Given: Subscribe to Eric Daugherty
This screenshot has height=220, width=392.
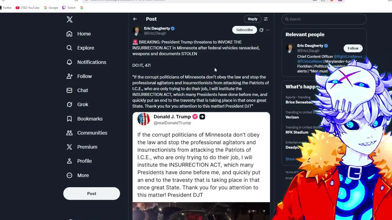Looking at the screenshot, I should pos(244,30).
